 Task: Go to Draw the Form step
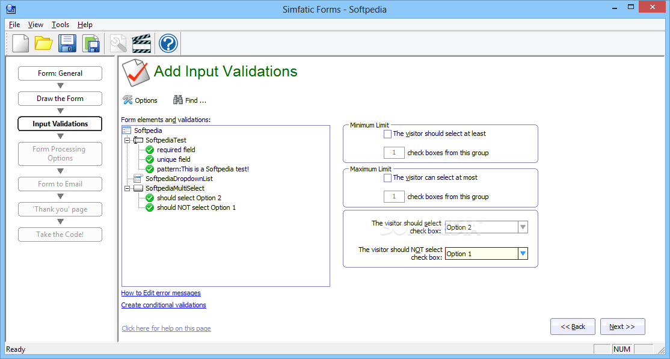click(x=60, y=98)
